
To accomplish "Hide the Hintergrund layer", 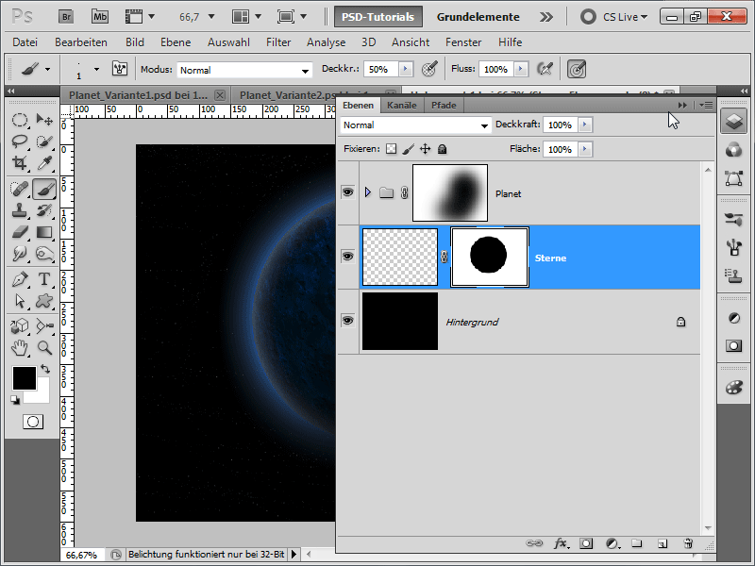I will (x=347, y=321).
